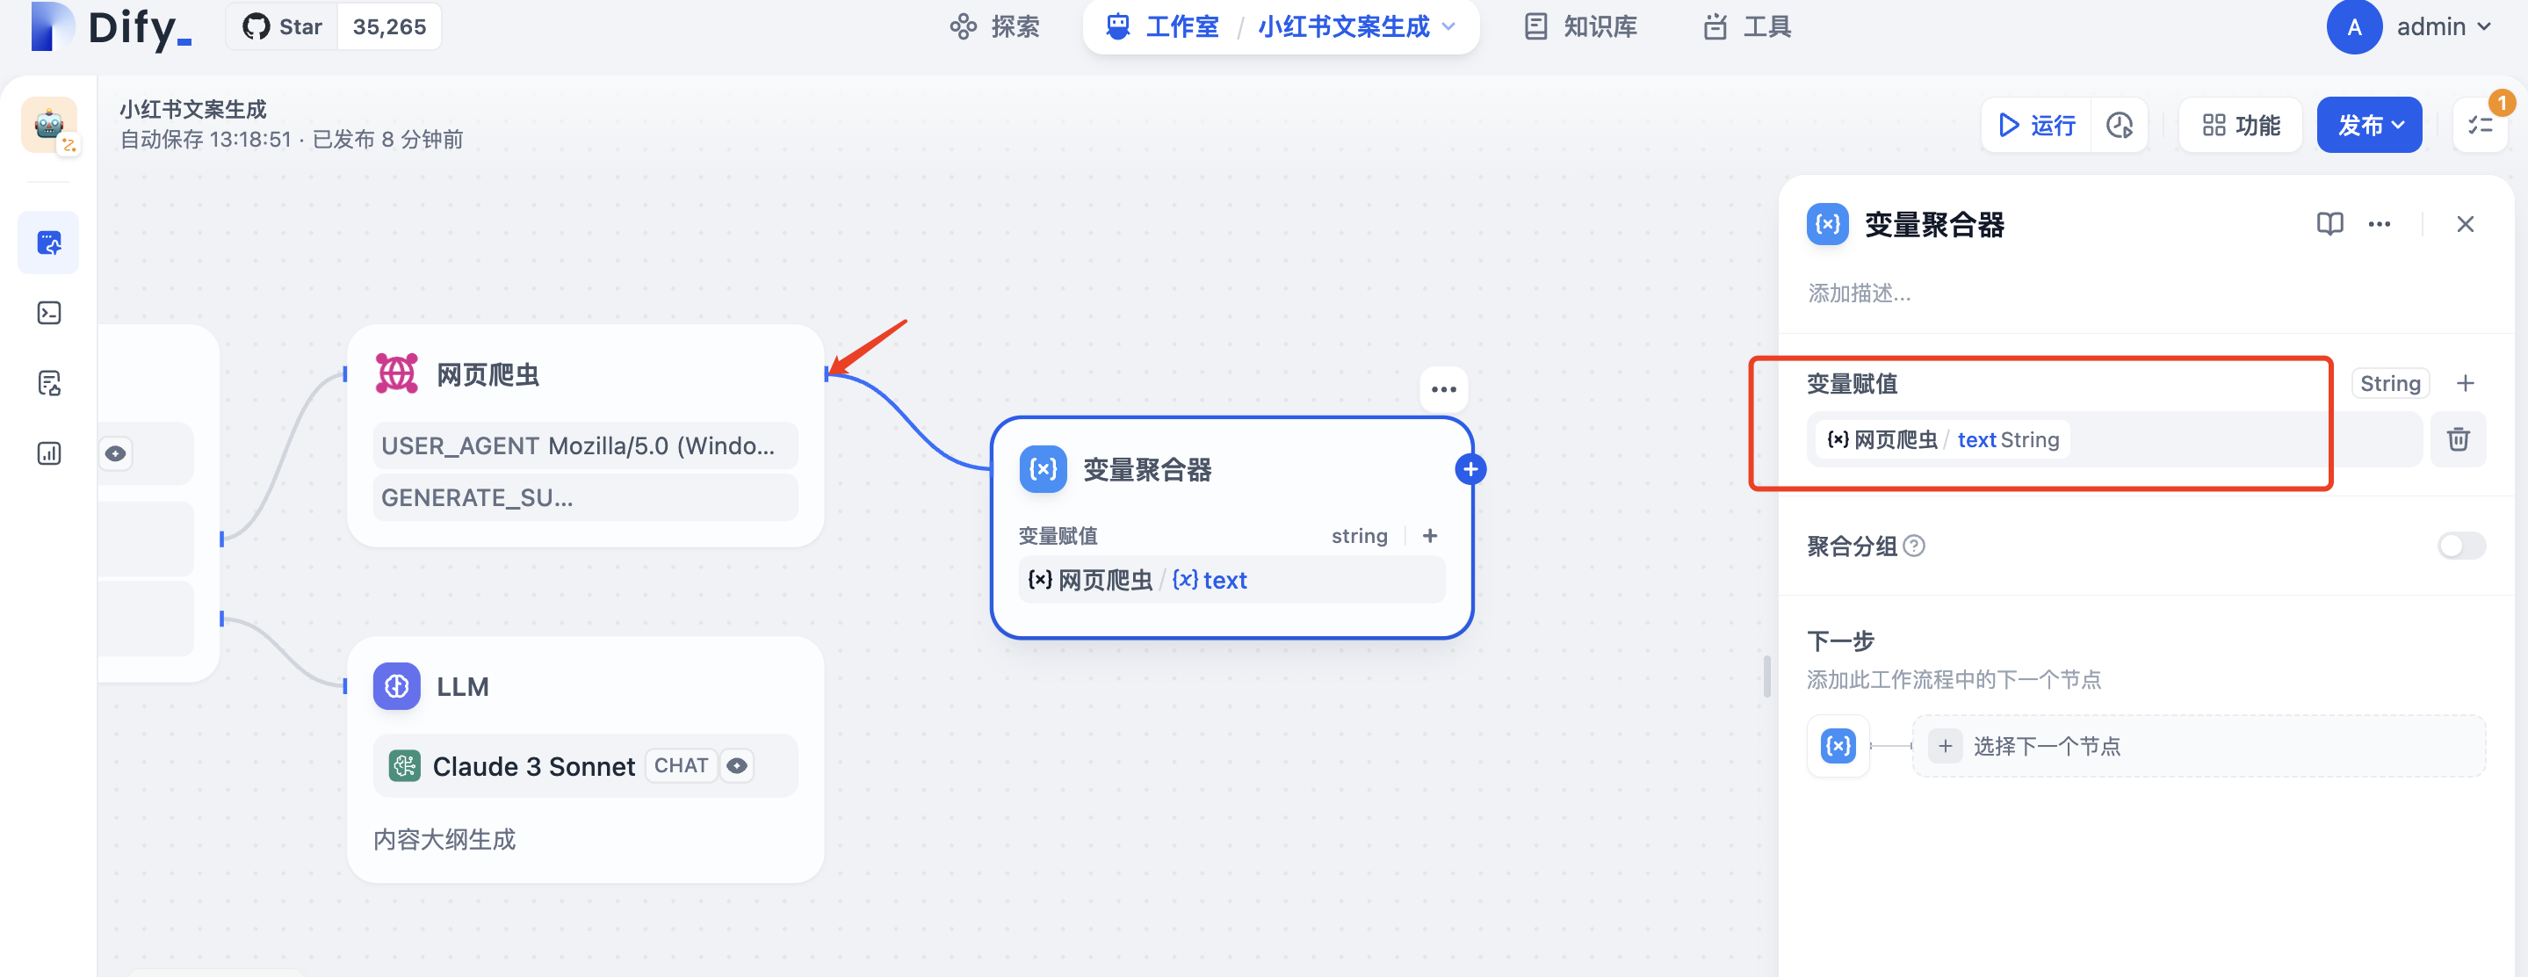Open the API access terminal icon
Screen dimensions: 2528x977
coord(49,312)
